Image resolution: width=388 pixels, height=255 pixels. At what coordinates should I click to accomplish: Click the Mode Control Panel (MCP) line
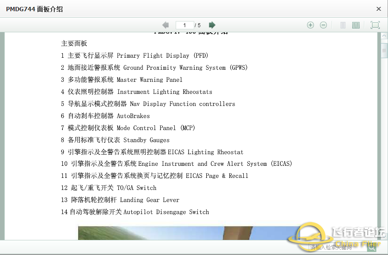(x=128, y=128)
